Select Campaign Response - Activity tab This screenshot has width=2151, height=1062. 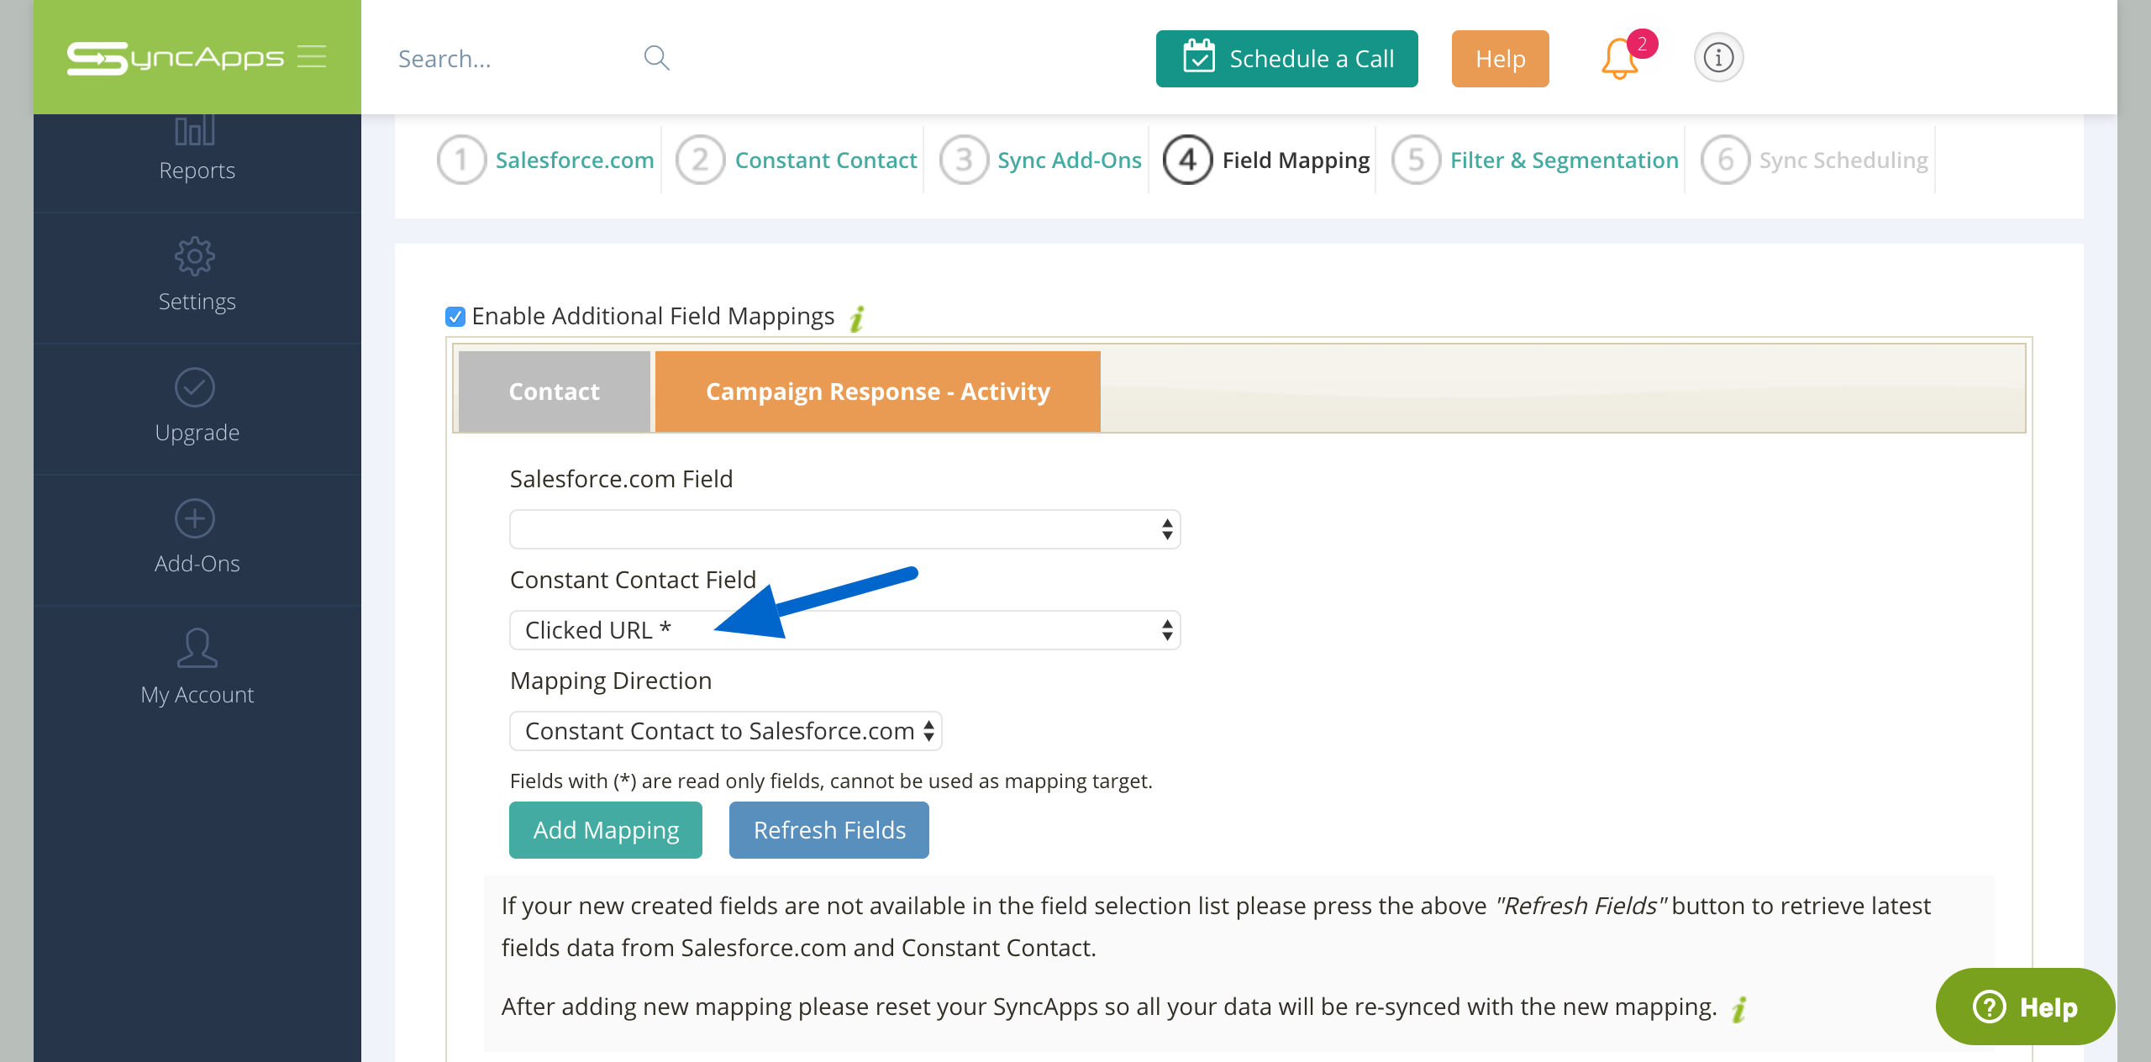click(x=878, y=392)
